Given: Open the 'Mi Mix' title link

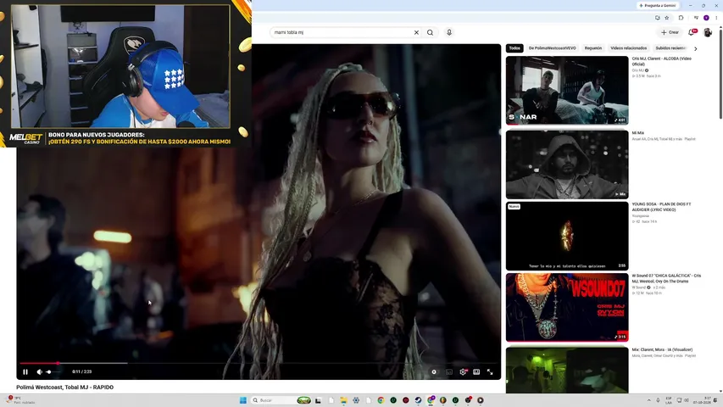Looking at the screenshot, I should [637, 133].
